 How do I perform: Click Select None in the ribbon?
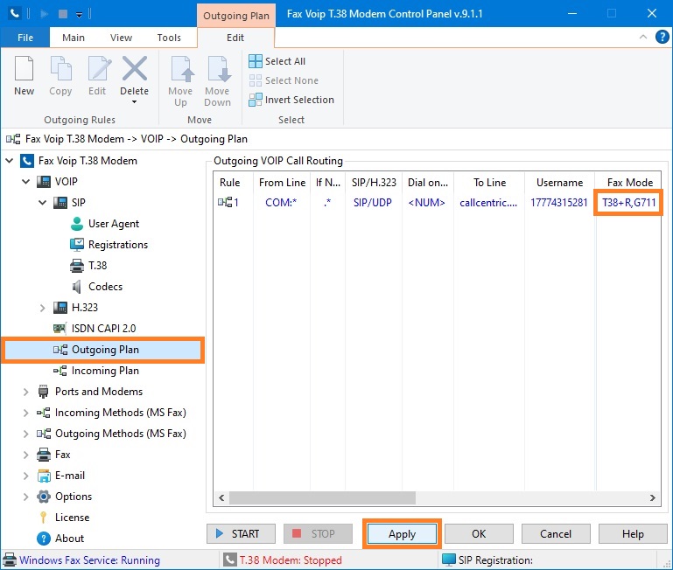coord(284,80)
